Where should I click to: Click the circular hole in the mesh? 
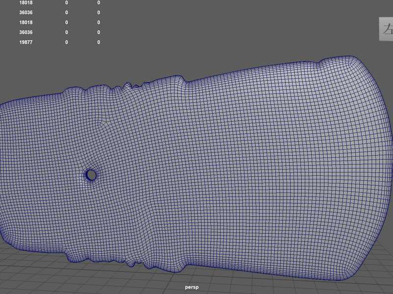click(91, 175)
